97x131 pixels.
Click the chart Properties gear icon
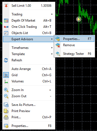6,126
